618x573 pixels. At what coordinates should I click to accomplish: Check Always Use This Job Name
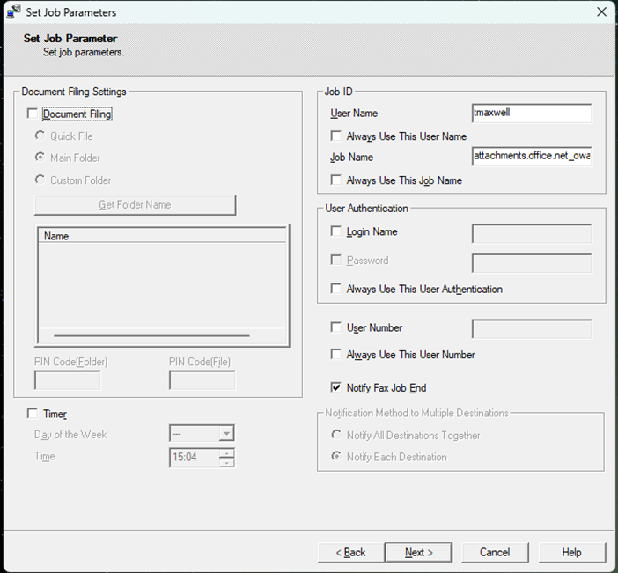coord(336,180)
